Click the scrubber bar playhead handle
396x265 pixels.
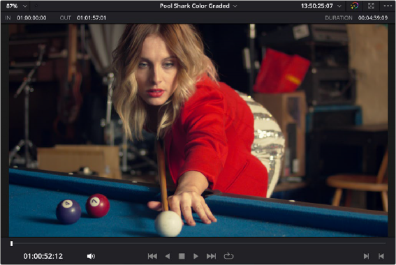click(11, 243)
